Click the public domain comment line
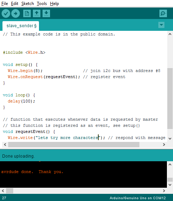The width and height of the screenshot is (173, 201). coord(59,34)
